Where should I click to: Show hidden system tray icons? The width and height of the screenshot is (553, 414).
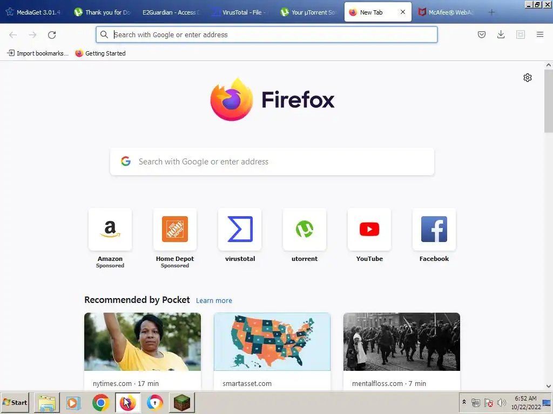tap(464, 402)
